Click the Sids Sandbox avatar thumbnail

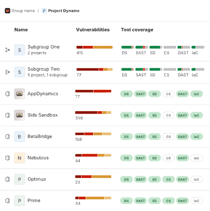pyautogui.click(x=20, y=115)
